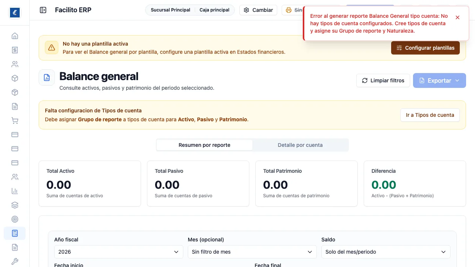
Task: Open the Mes (opcional) dropdown
Action: 252,252
